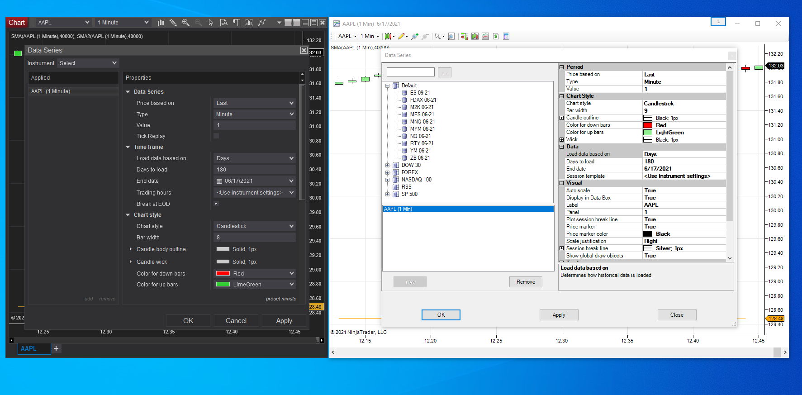
Task: Collapse the Period section in the property grid
Action: click(562, 67)
